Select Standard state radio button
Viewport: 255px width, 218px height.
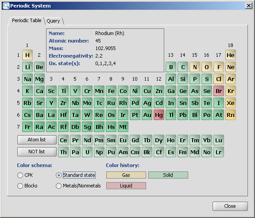[76, 175]
